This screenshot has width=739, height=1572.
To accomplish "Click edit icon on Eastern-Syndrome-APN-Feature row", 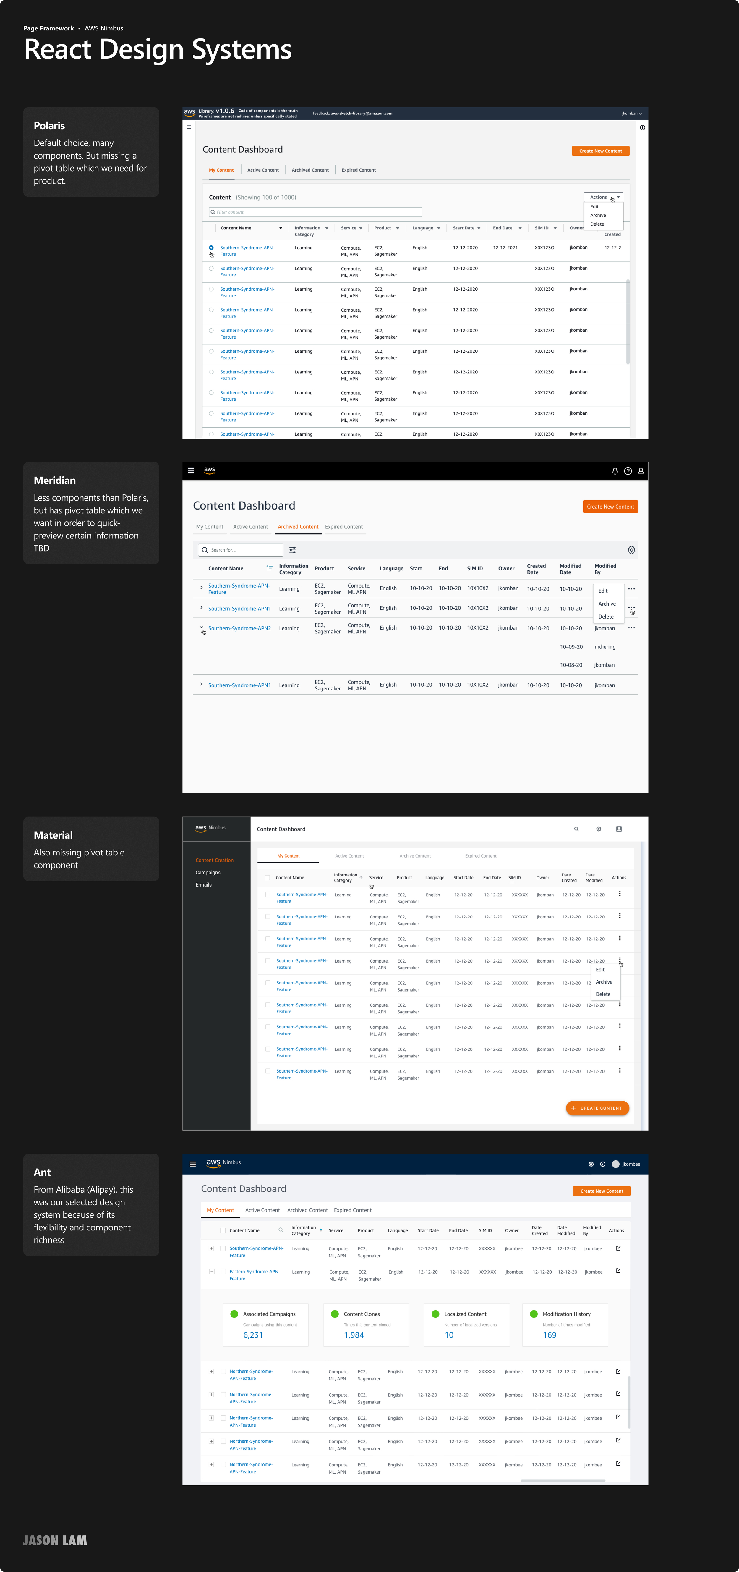I will (x=618, y=1271).
